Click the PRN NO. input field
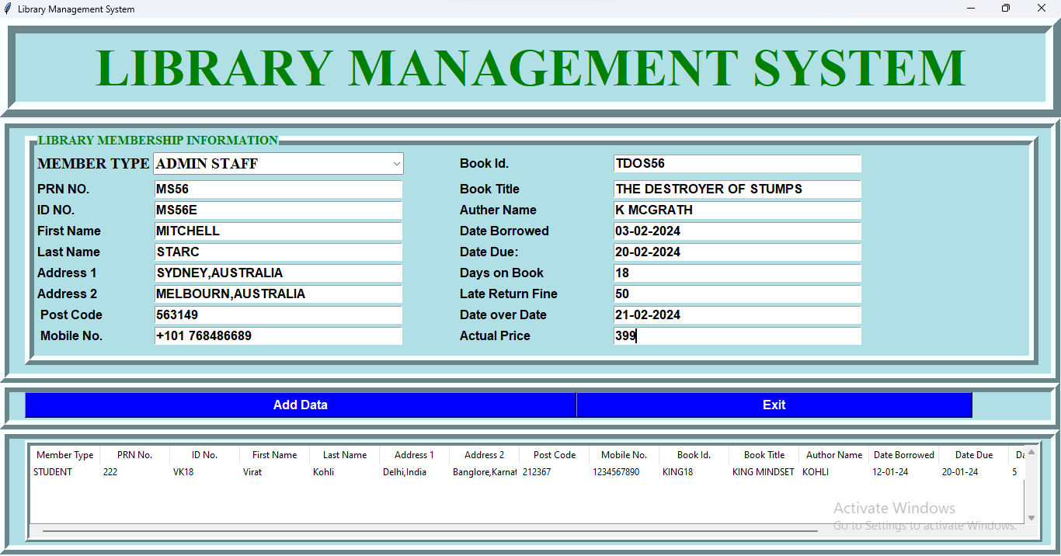 (x=278, y=189)
